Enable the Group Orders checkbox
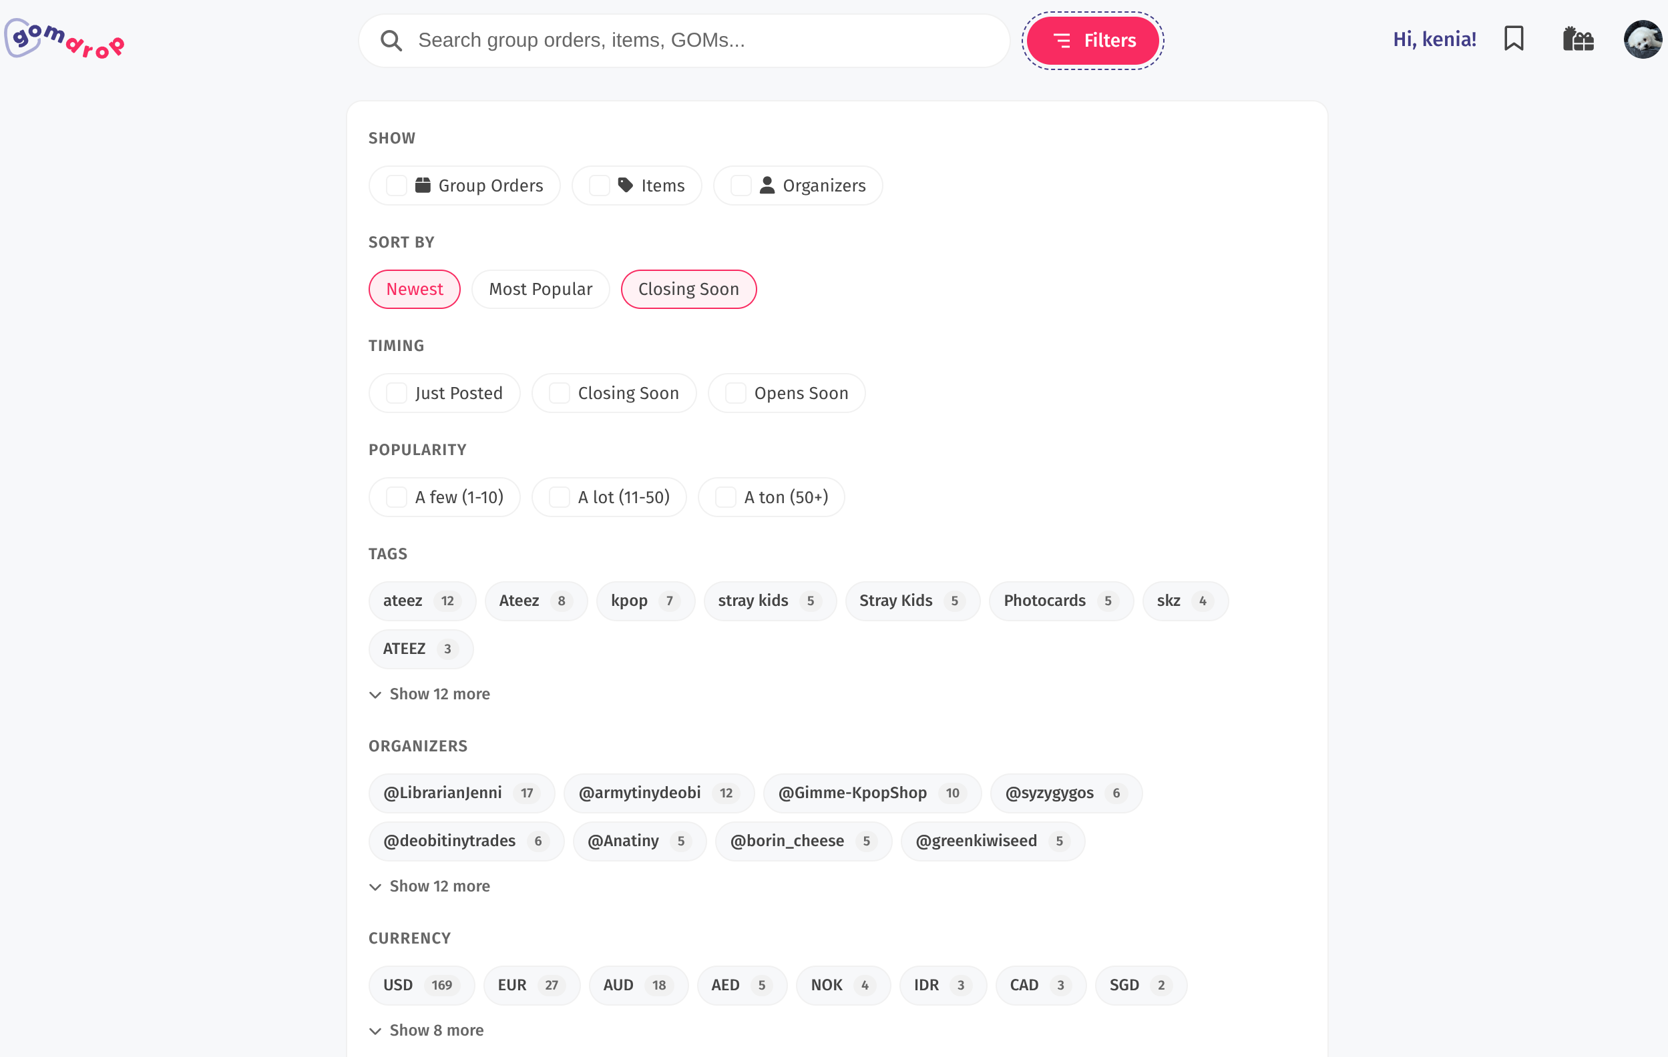1668x1057 pixels. pyautogui.click(x=396, y=185)
